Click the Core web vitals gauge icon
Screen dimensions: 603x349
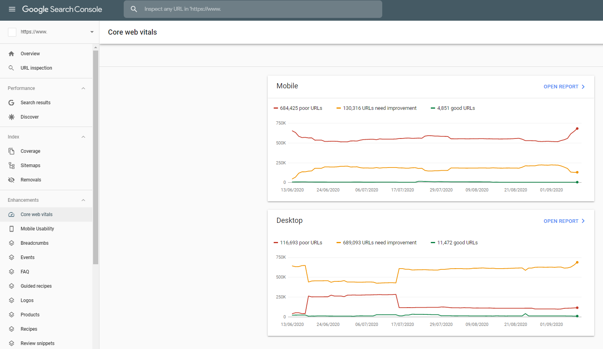pyautogui.click(x=12, y=214)
